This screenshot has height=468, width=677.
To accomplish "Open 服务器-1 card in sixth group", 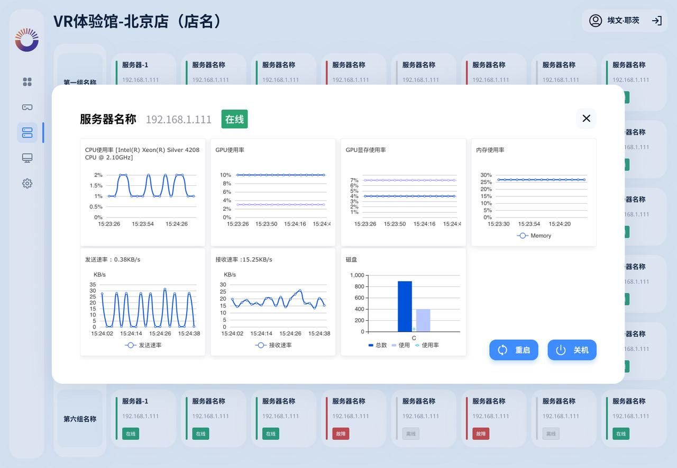I will pyautogui.click(x=143, y=419).
